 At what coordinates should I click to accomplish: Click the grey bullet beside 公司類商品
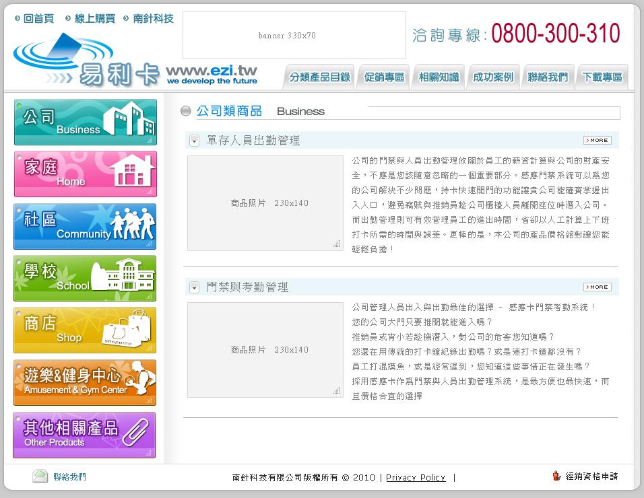tap(186, 111)
